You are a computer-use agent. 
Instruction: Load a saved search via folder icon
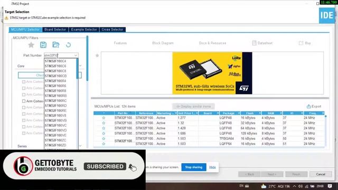click(x=56, y=45)
